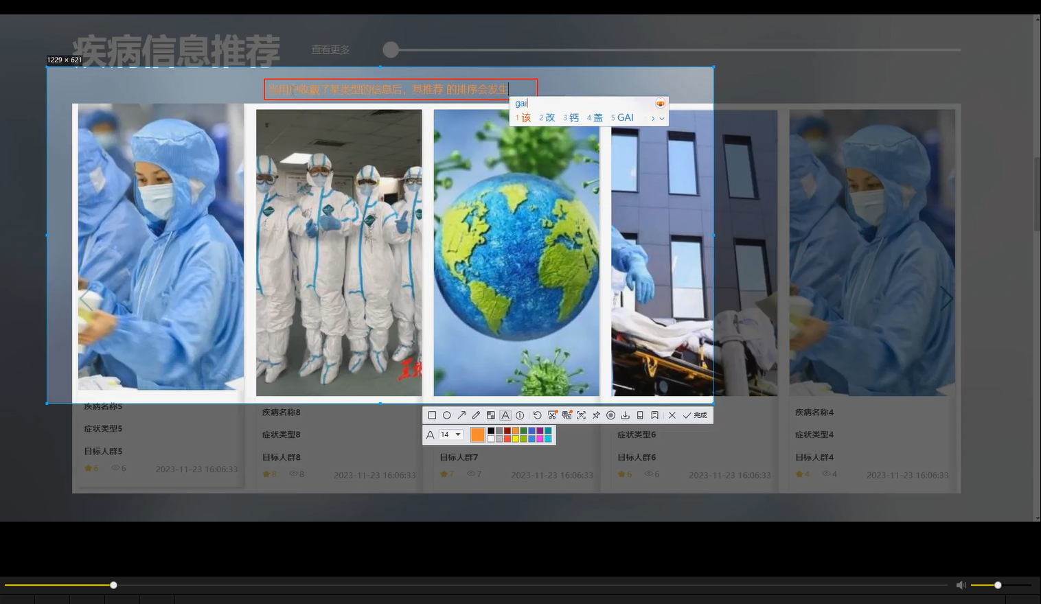The width and height of the screenshot is (1041, 604).
Task: Click into the orange annotation text box
Action: click(x=400, y=89)
